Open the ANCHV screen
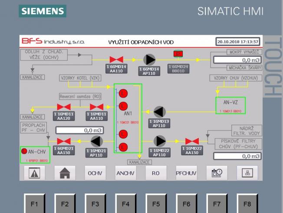Viewport: 283px width, 213px height. click(125, 173)
